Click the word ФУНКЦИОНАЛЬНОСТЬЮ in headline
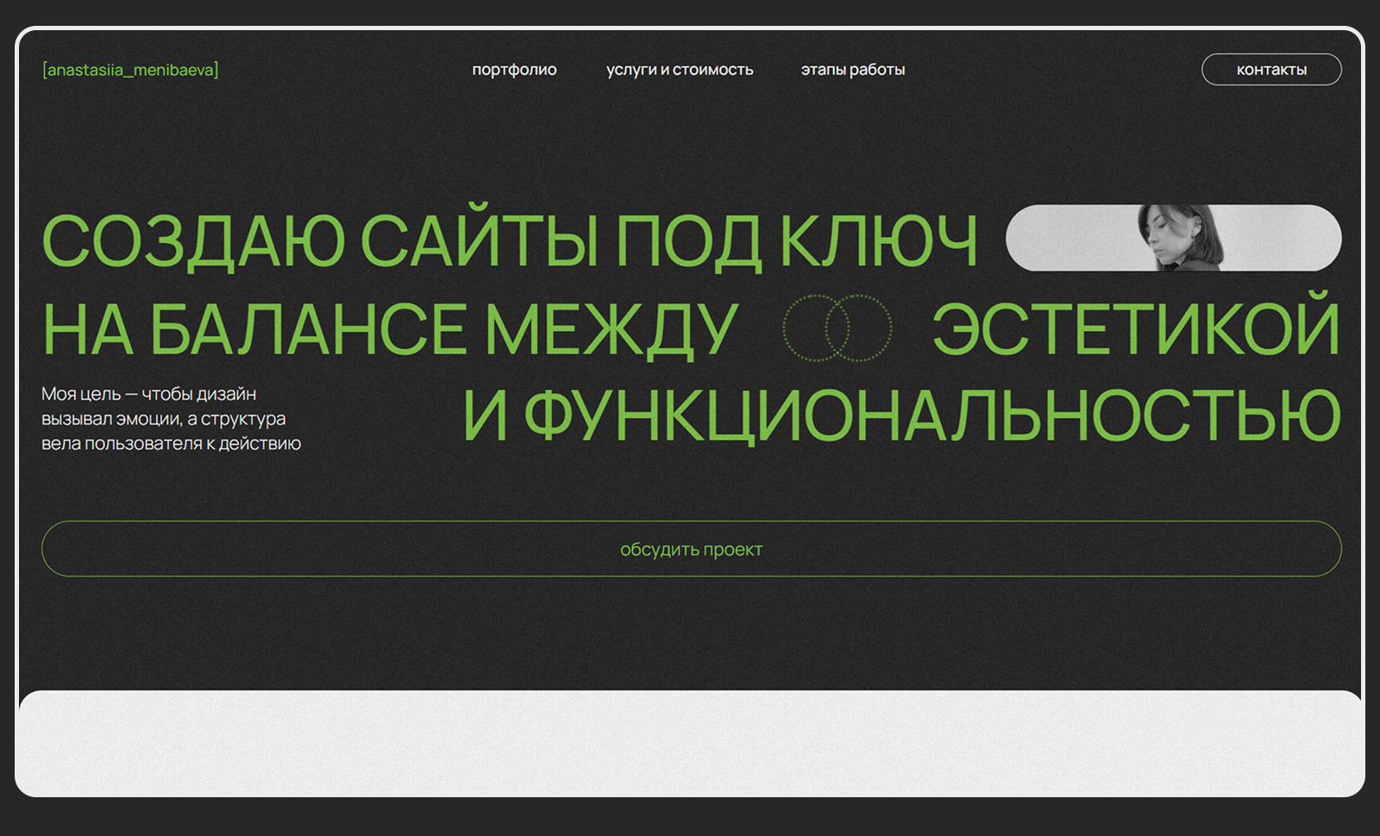The height and width of the screenshot is (836, 1380). [x=931, y=416]
